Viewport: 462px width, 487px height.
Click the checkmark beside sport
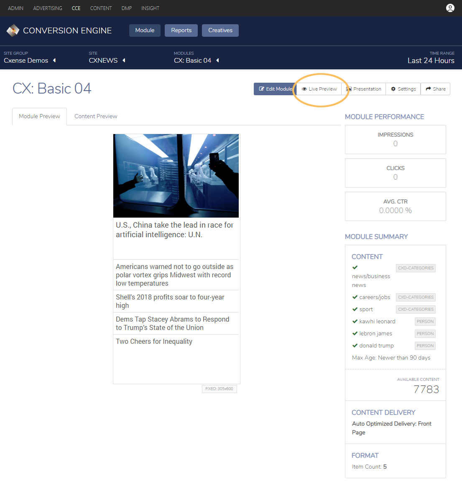point(355,309)
